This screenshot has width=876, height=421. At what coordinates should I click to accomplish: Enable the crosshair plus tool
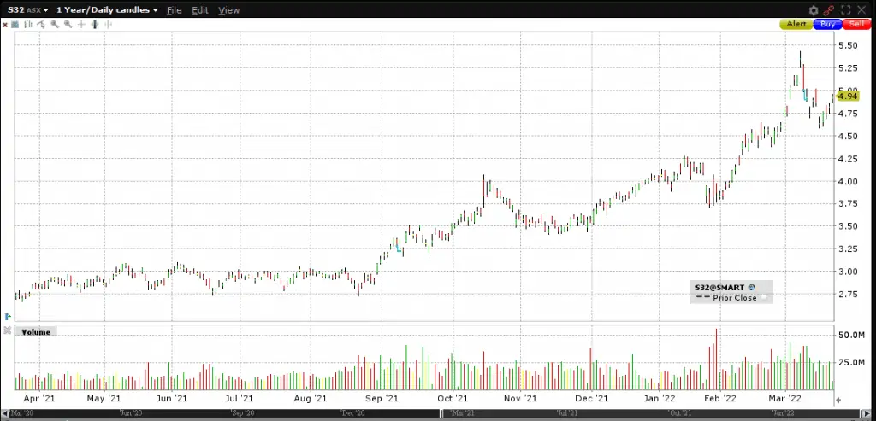point(81,25)
